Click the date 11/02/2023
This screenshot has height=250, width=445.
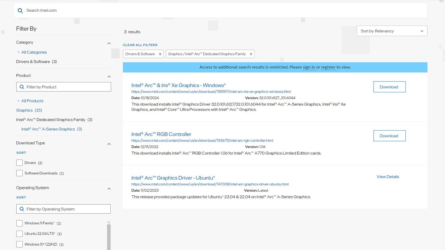point(150,190)
